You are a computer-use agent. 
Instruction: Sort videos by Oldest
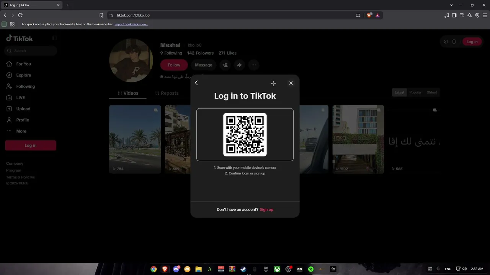[x=432, y=92]
